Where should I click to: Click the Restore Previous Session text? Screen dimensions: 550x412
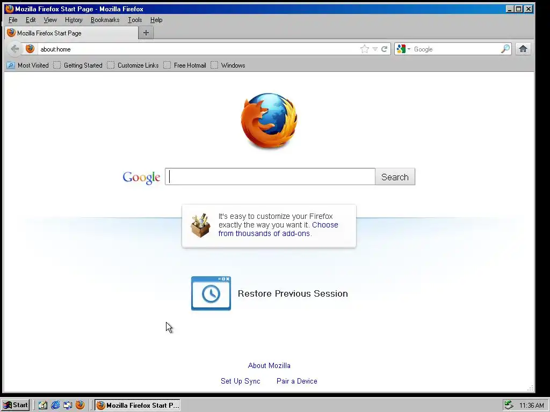(293, 293)
